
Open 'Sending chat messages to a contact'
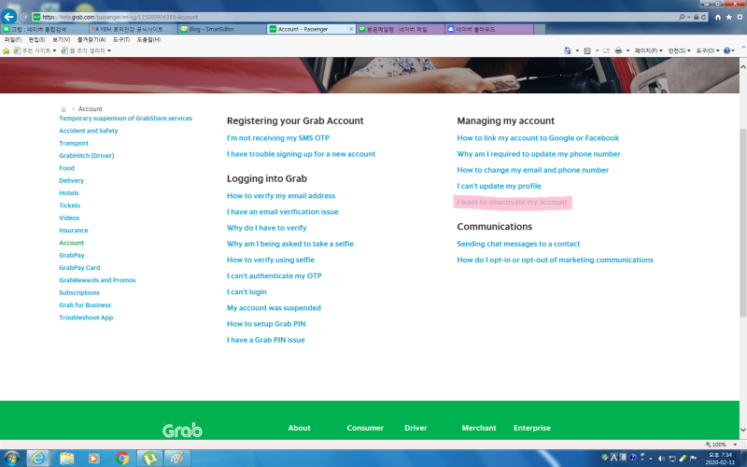(x=518, y=244)
